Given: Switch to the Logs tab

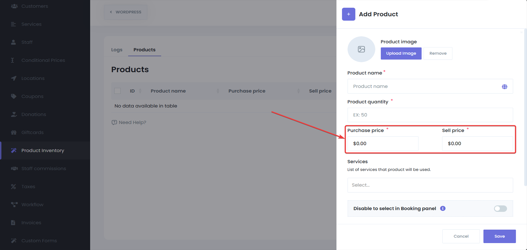Looking at the screenshot, I should (117, 50).
